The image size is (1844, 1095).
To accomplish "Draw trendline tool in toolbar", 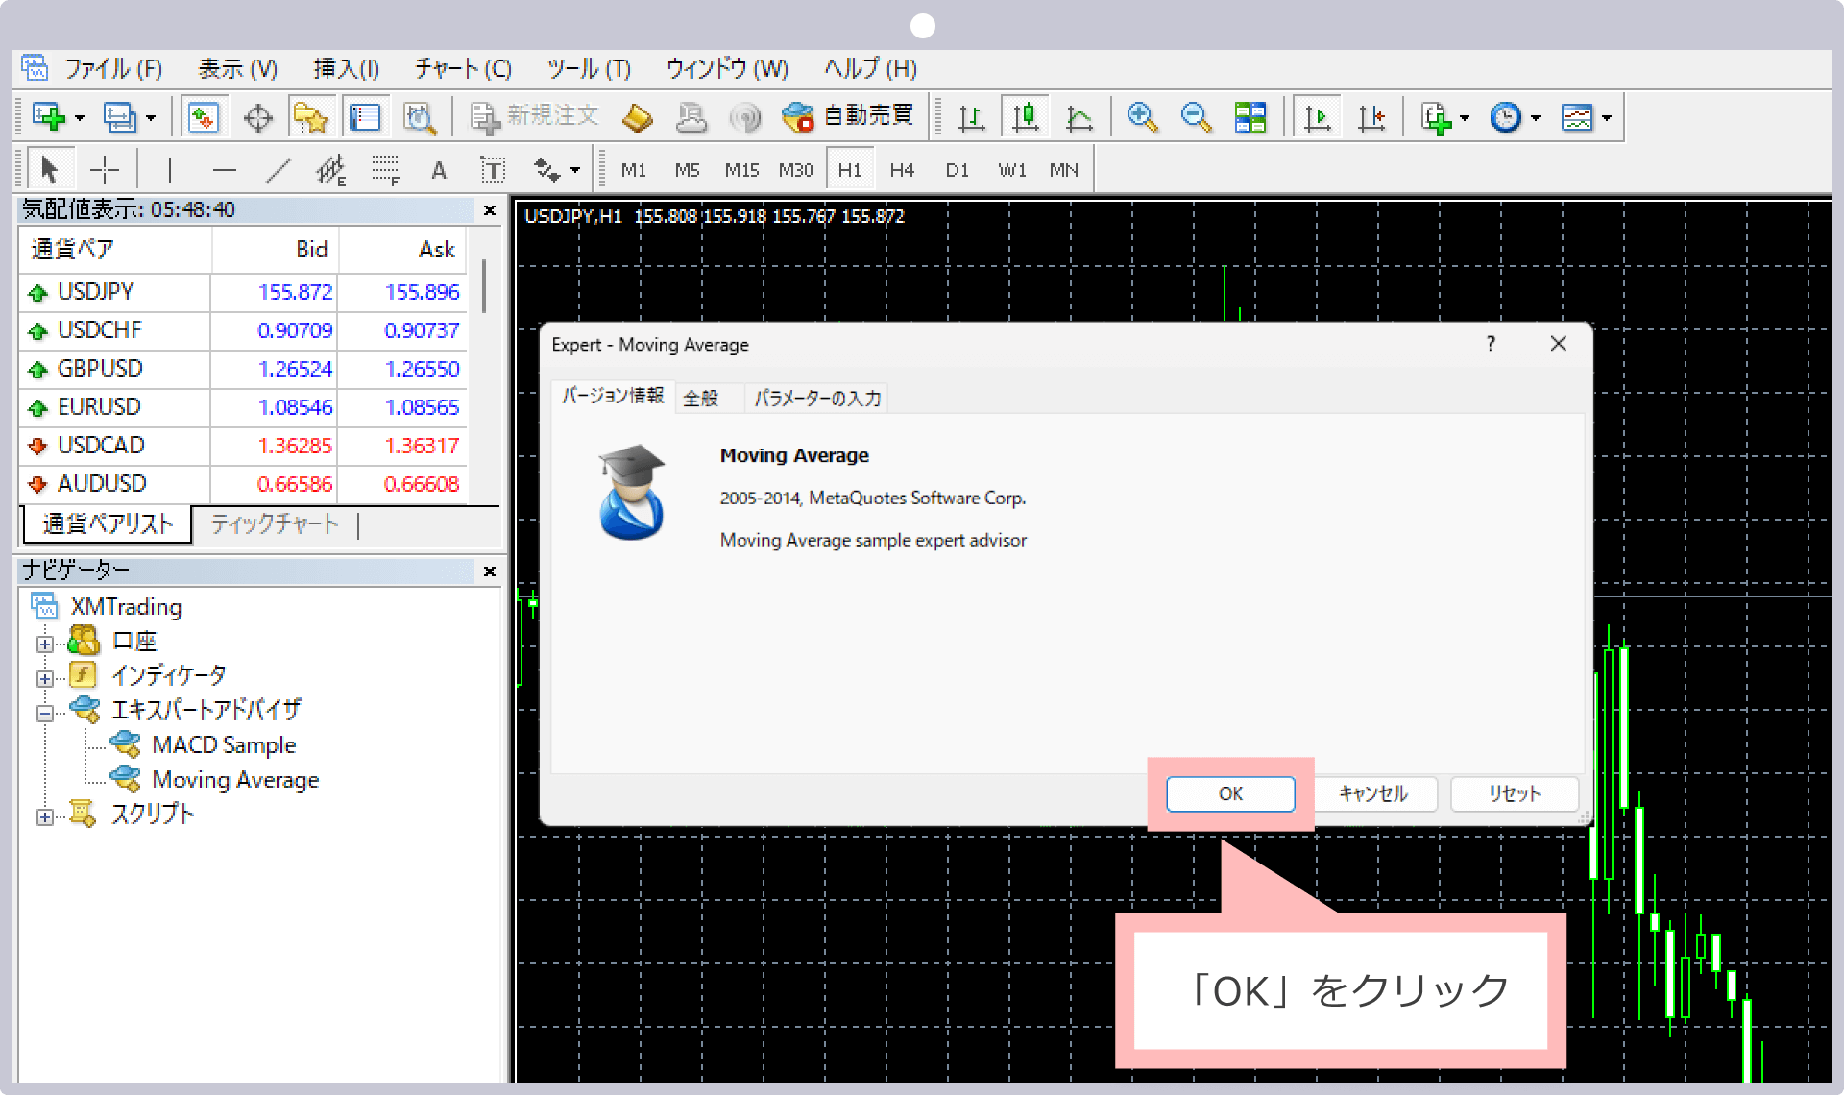I will (x=279, y=170).
